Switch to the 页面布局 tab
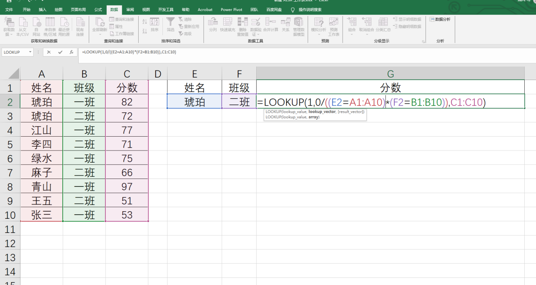The image size is (536, 285). [x=78, y=10]
